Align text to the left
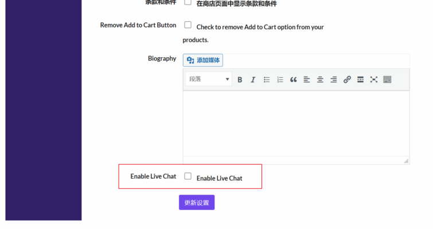The height and width of the screenshot is (229, 433). pyautogui.click(x=307, y=80)
